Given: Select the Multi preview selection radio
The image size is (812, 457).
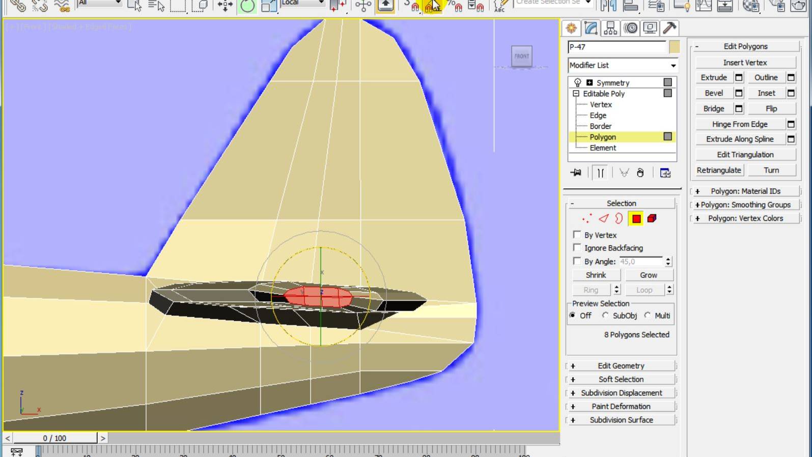Looking at the screenshot, I should coord(648,316).
